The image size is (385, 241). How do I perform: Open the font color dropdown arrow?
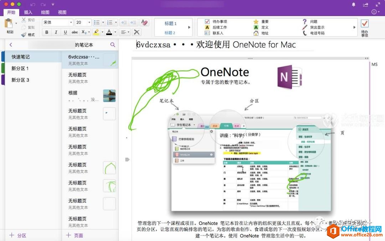point(115,32)
